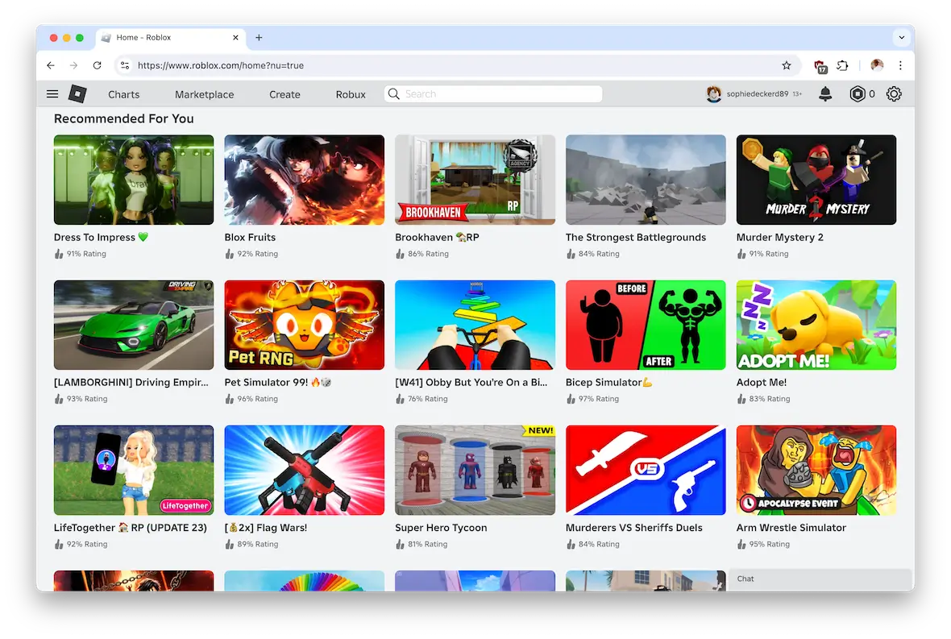
Task: View site information icon in address bar
Action: [x=124, y=65]
